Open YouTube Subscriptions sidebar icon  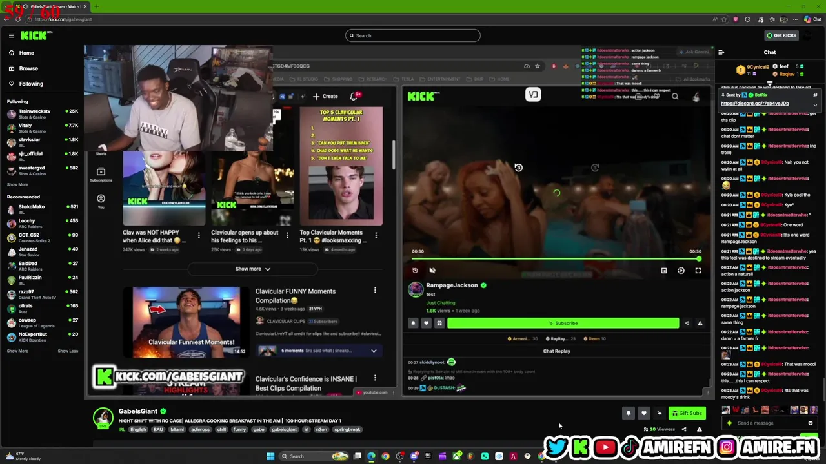101,175
